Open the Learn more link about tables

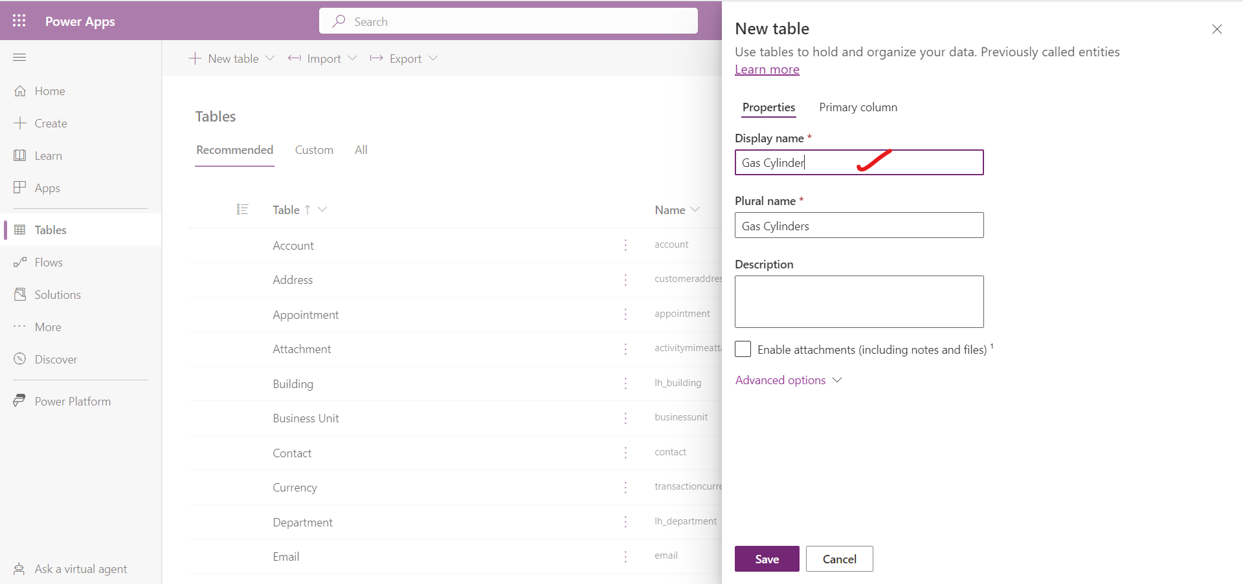tap(767, 69)
